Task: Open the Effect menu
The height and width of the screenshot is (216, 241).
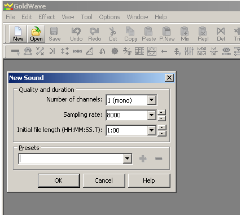Action: point(46,17)
